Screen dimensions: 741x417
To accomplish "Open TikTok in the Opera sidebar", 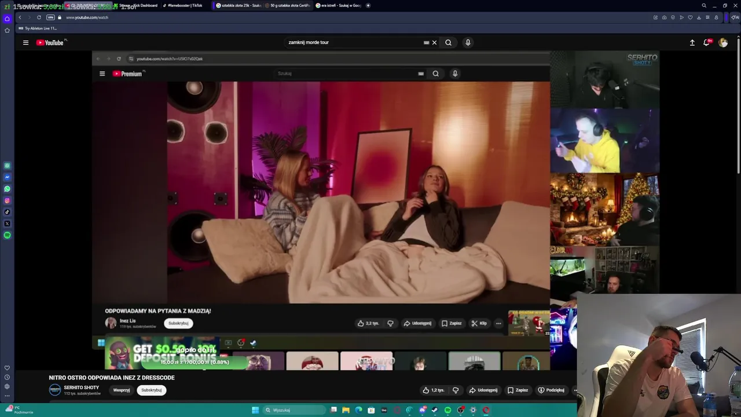I will click(x=7, y=212).
